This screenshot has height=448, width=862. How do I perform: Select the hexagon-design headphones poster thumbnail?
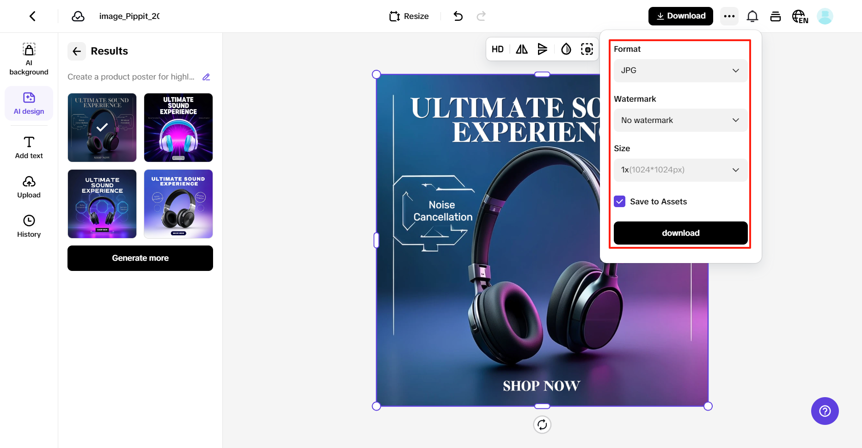[102, 204]
